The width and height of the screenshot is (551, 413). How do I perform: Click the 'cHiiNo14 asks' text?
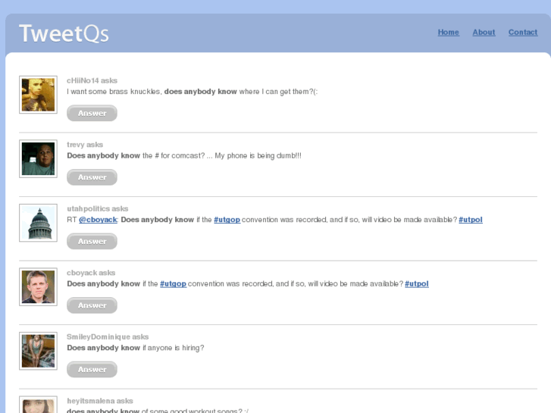92,80
